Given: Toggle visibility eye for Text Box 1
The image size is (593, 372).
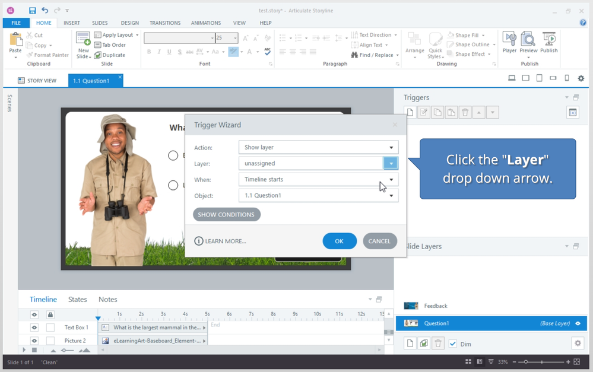Looking at the screenshot, I should click(34, 328).
